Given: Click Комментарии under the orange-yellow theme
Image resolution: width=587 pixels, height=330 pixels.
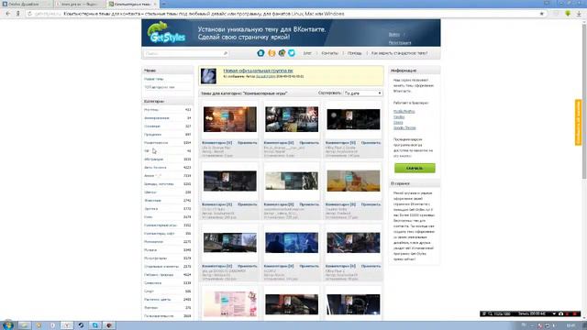Looking at the screenshot, I should tap(340, 204).
